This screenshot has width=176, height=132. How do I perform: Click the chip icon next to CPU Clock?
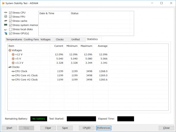pos(13,71)
